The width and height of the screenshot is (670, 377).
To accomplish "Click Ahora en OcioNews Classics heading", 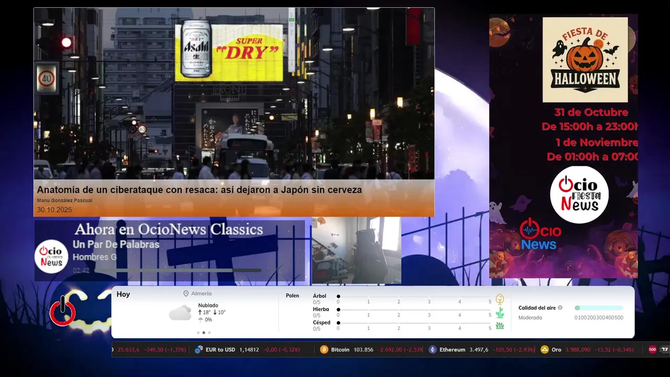I will click(x=169, y=229).
